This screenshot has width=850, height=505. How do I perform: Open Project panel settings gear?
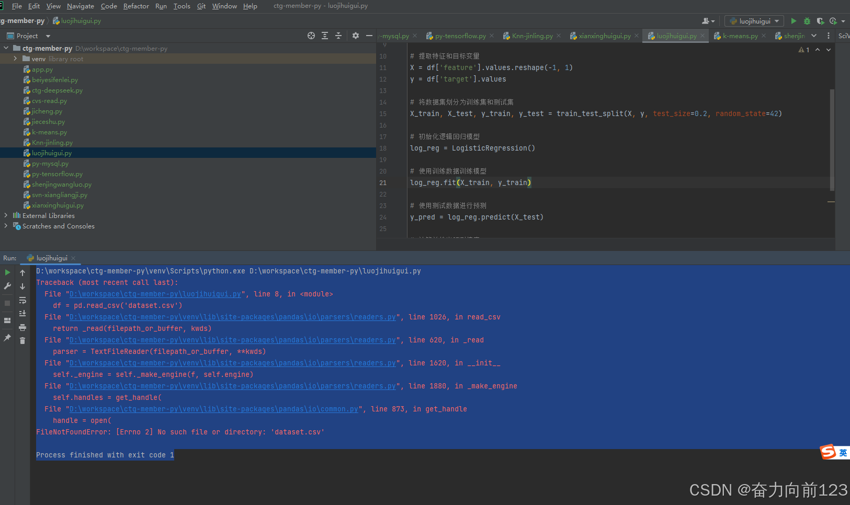(x=356, y=36)
